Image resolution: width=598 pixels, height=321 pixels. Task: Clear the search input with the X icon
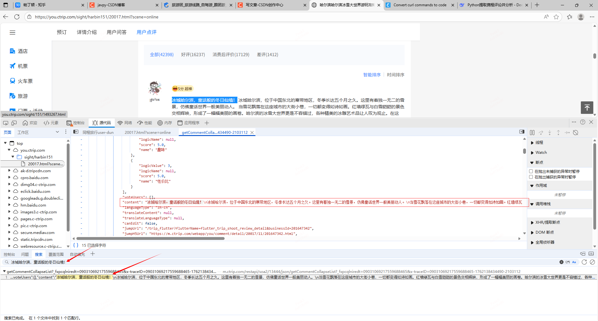[x=562, y=262]
